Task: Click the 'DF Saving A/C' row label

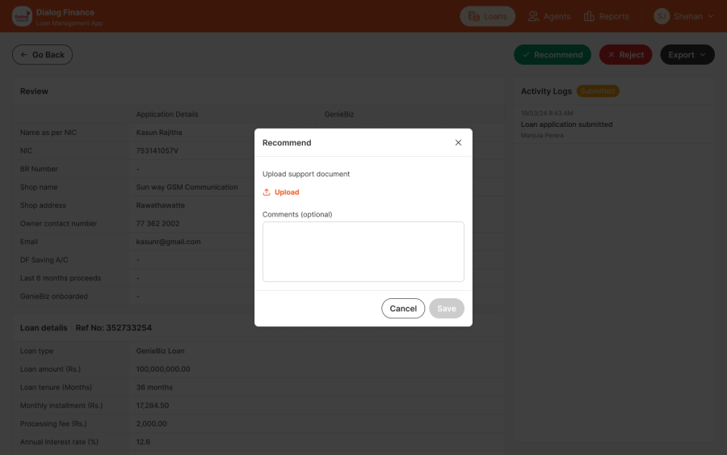Action: coord(44,259)
